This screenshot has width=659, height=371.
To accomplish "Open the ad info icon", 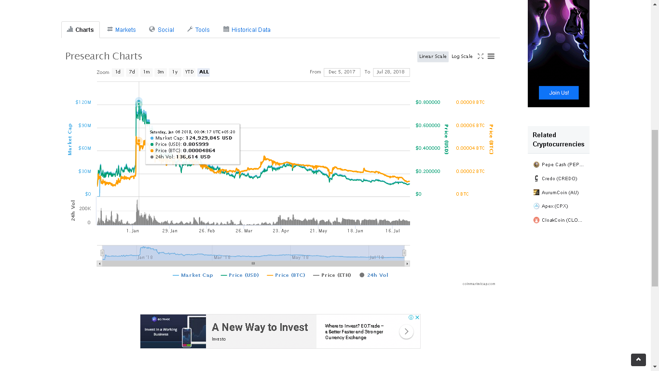I will tap(411, 317).
